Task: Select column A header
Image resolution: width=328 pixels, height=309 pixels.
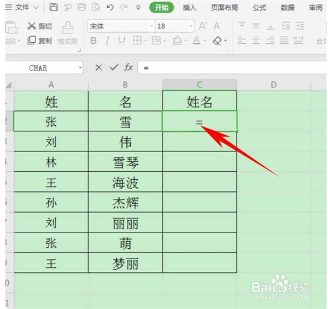Action: point(51,85)
